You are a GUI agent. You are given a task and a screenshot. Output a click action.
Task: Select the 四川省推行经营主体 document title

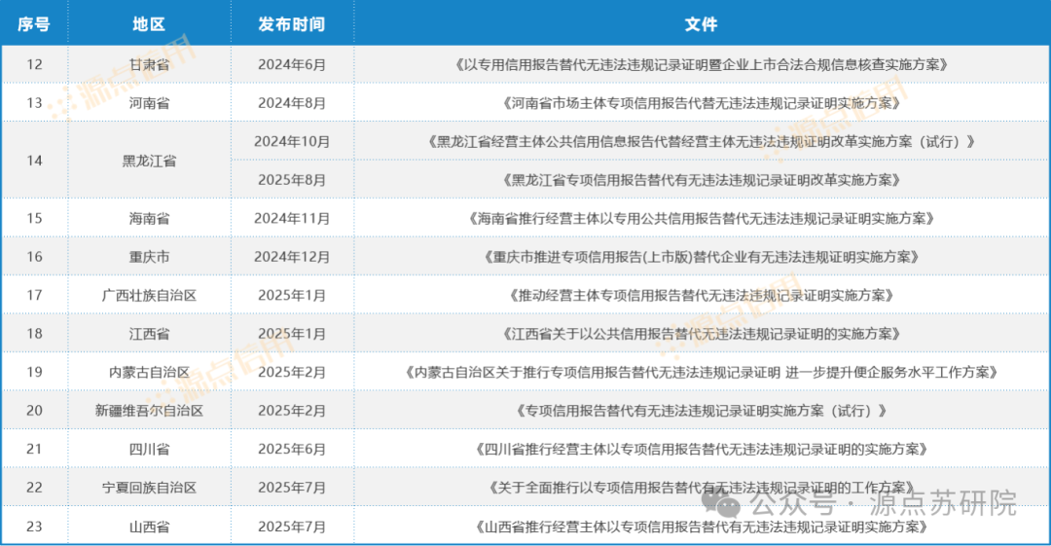click(x=701, y=449)
